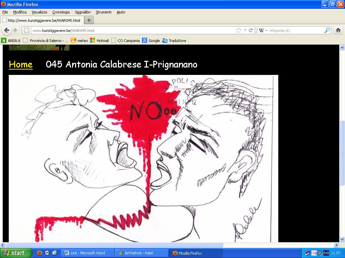The height and width of the screenshot is (258, 345).
Task: Click the Windows start button
Action: [16, 253]
